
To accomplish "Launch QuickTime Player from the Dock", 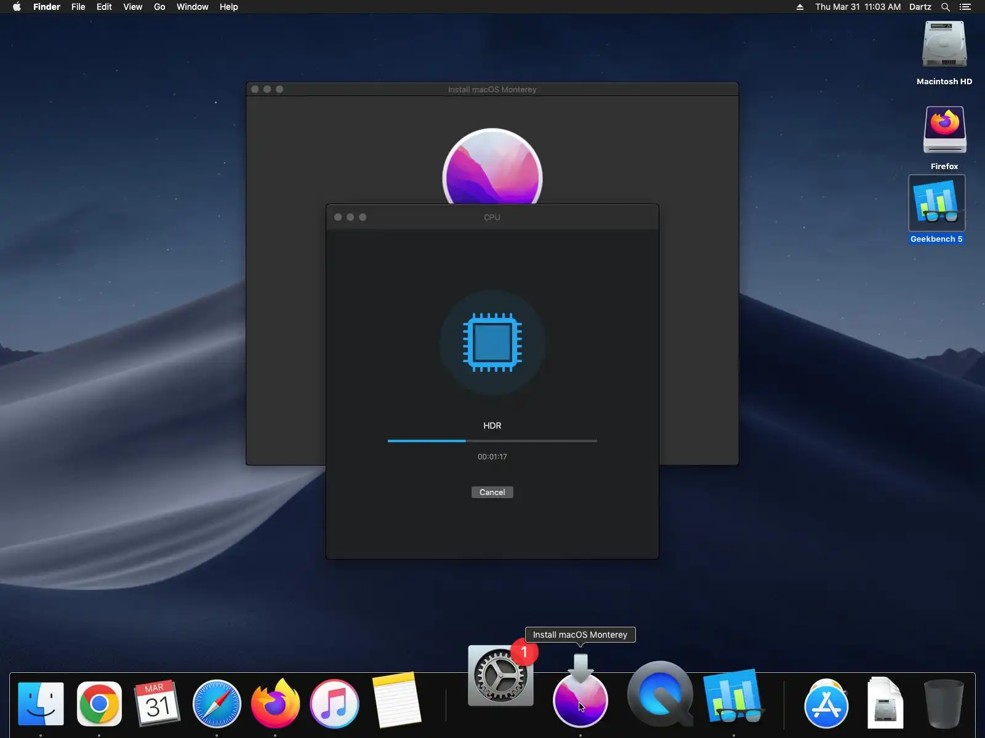I will (660, 694).
